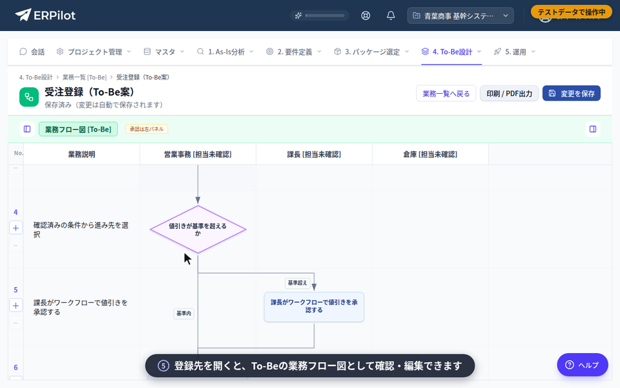The width and height of the screenshot is (620, 388).
Task: Click the sparkle AI progress icon
Action: 298,16
